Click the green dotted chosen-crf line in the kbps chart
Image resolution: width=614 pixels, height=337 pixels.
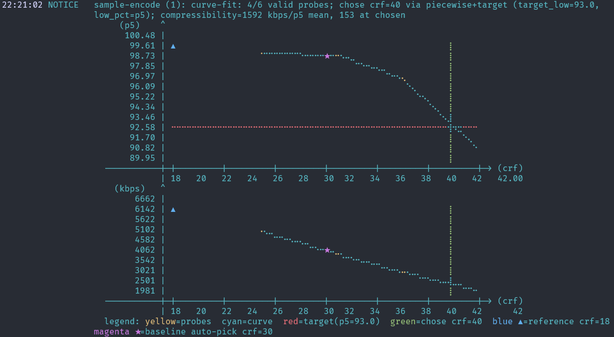[x=451, y=250]
